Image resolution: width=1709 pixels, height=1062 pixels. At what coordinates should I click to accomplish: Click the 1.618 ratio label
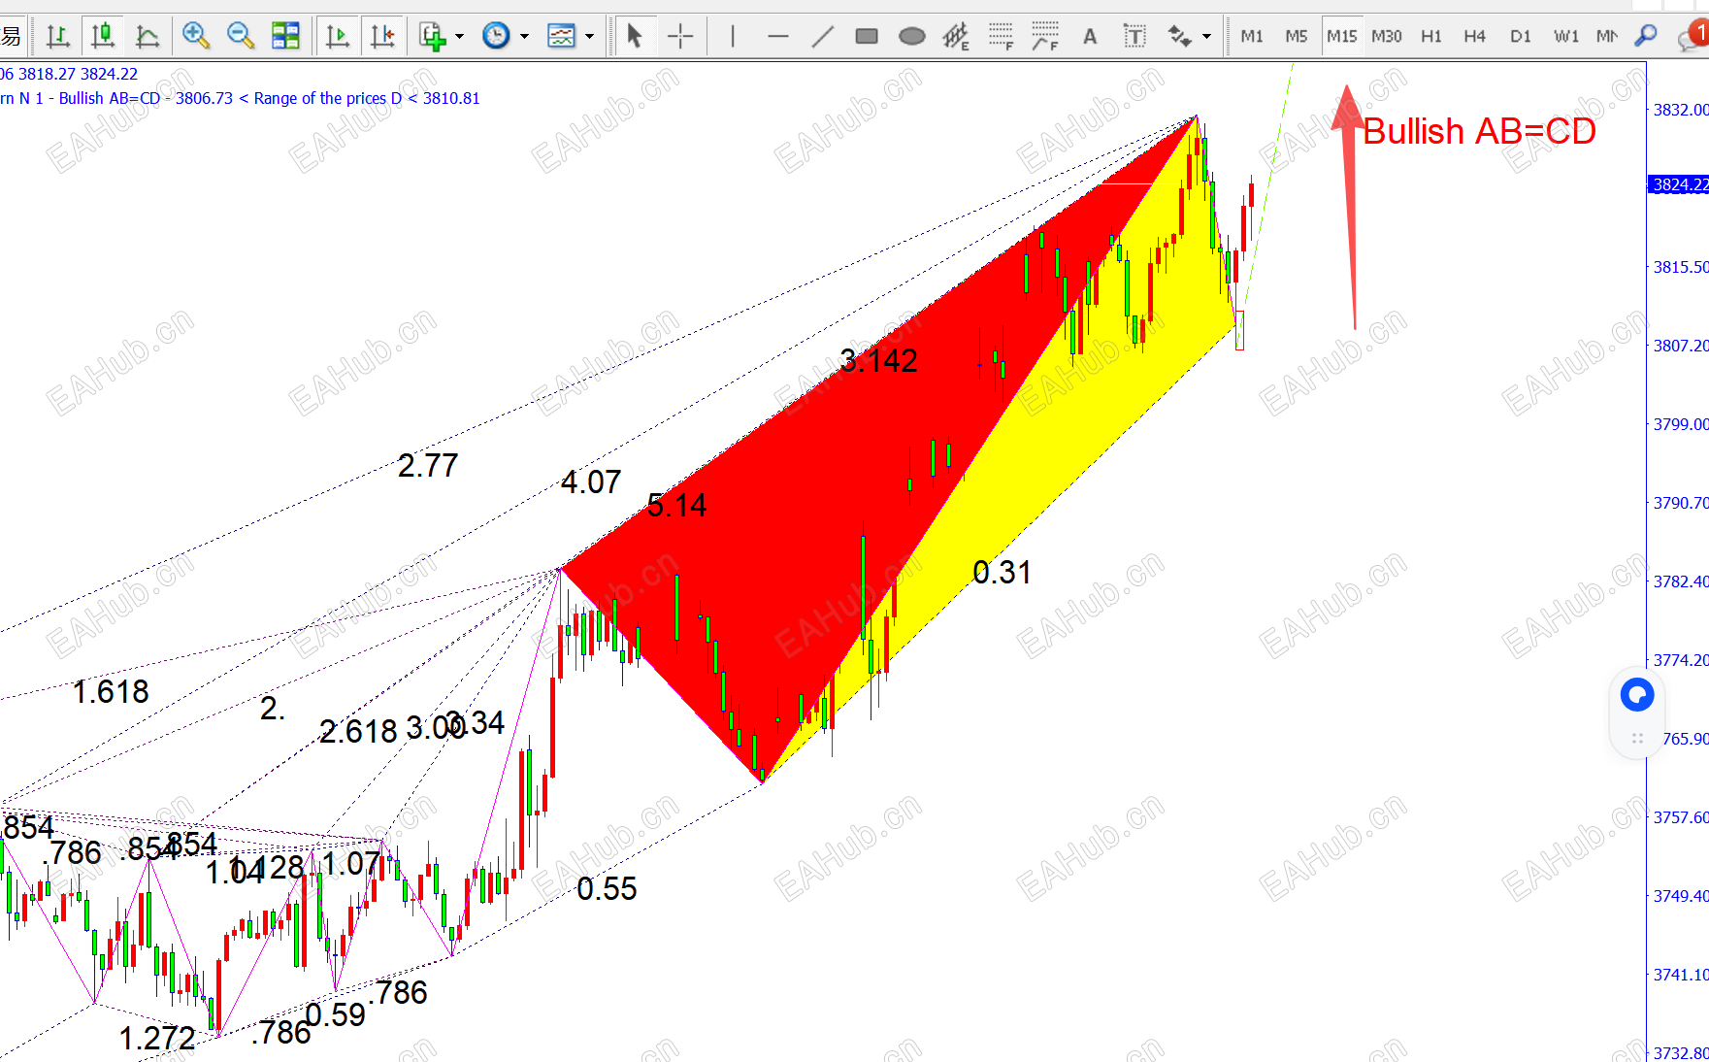112,692
